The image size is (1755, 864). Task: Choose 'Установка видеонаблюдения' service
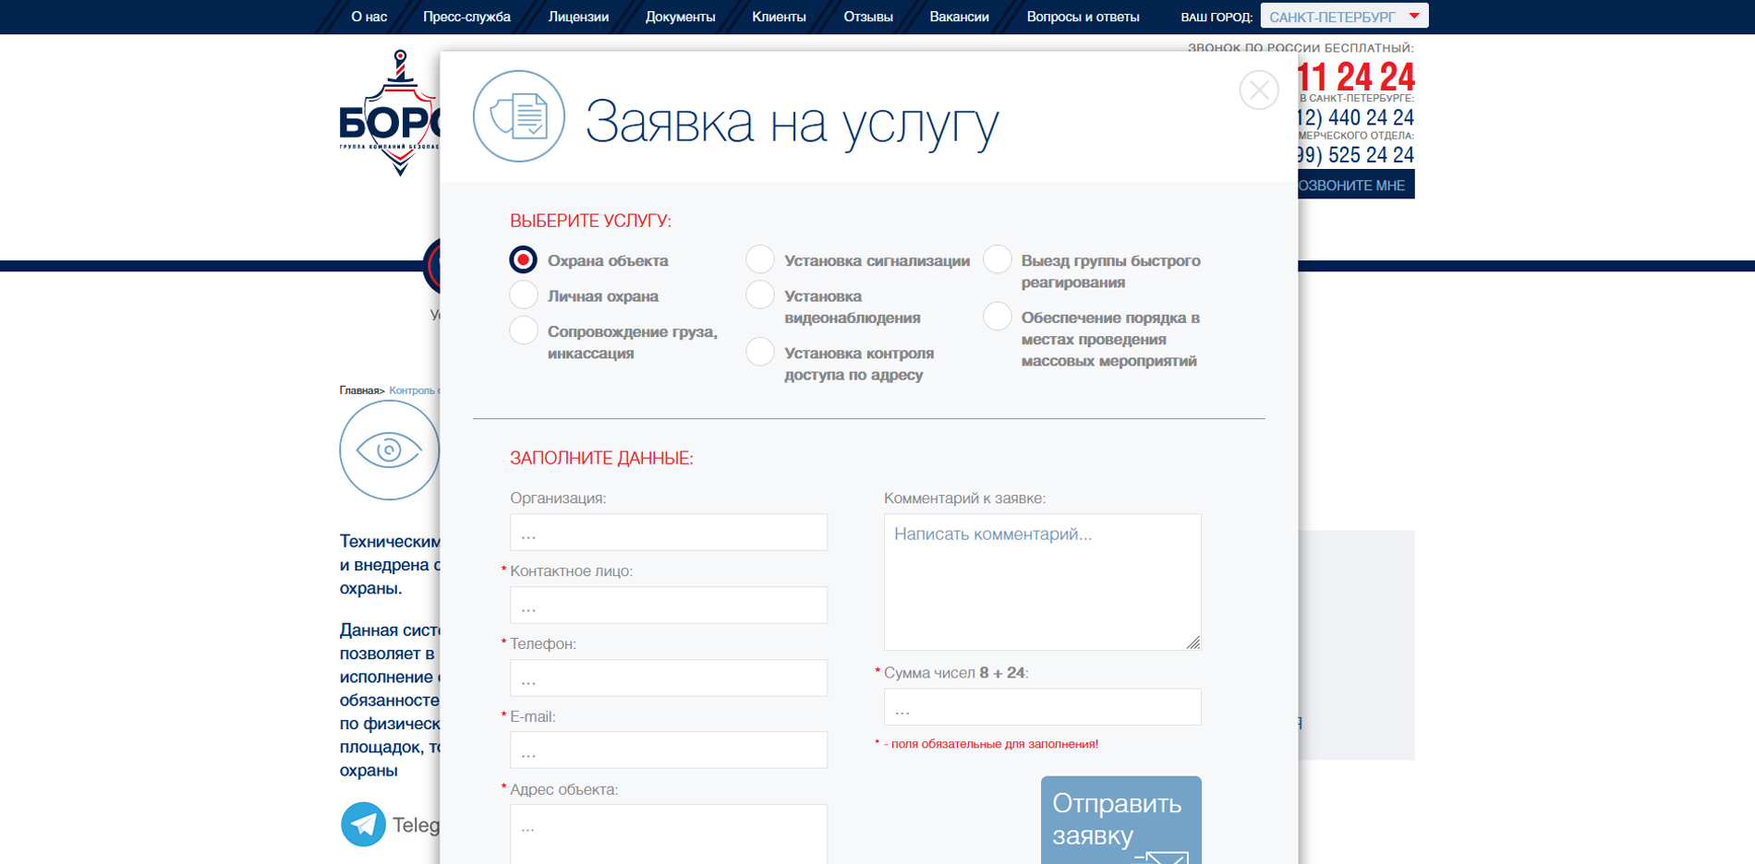click(x=760, y=295)
